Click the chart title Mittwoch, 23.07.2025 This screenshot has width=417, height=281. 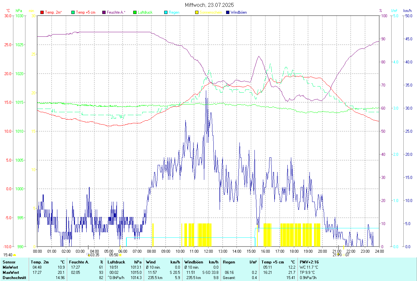click(209, 5)
